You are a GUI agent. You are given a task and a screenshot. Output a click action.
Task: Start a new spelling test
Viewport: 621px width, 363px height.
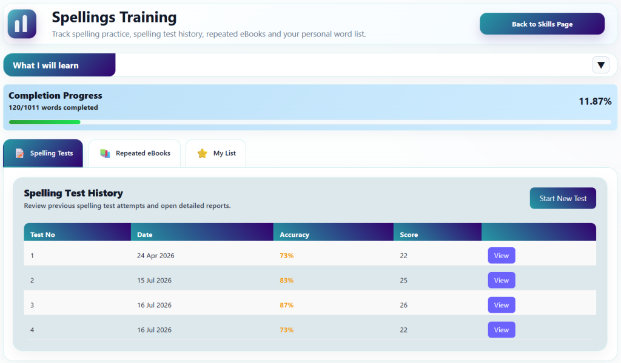(x=563, y=198)
